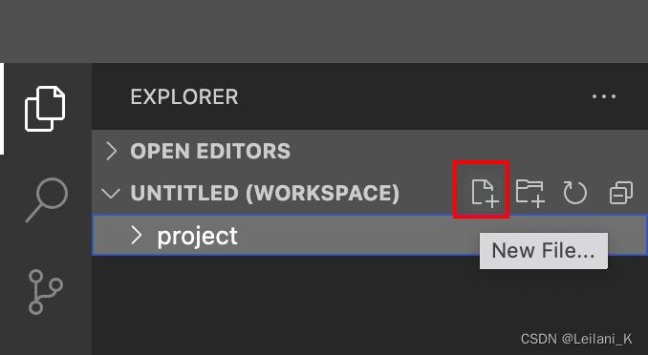
Task: Open Explorer's three-dot Views and More Actions
Action: coord(604,96)
